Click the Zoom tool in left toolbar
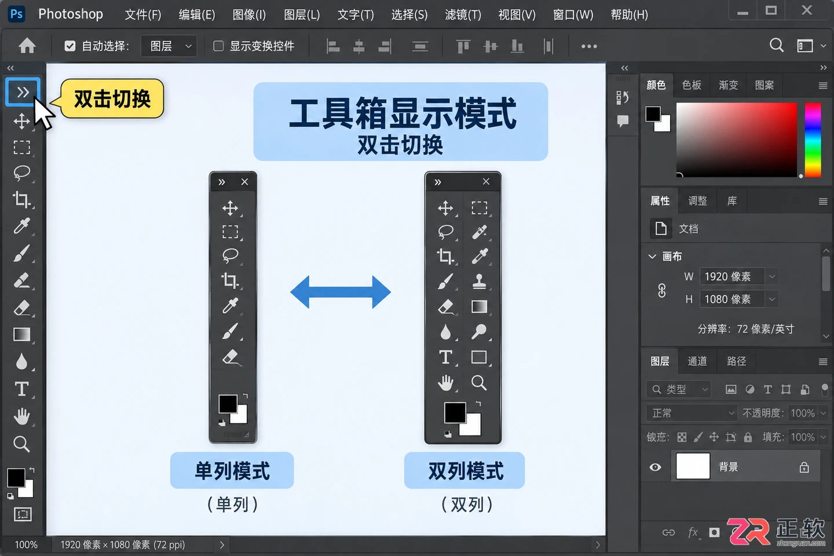 pyautogui.click(x=21, y=444)
